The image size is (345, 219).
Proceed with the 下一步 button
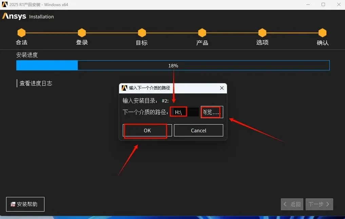click(x=319, y=204)
